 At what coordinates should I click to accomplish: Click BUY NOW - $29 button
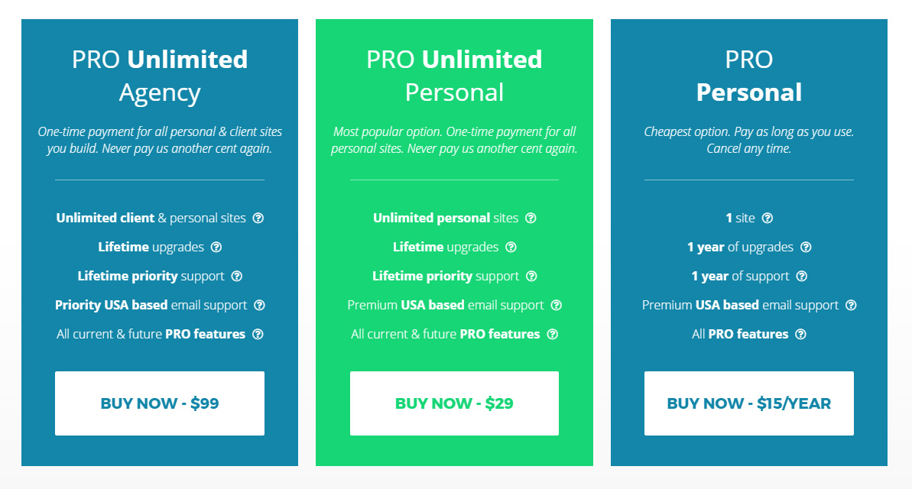point(454,403)
